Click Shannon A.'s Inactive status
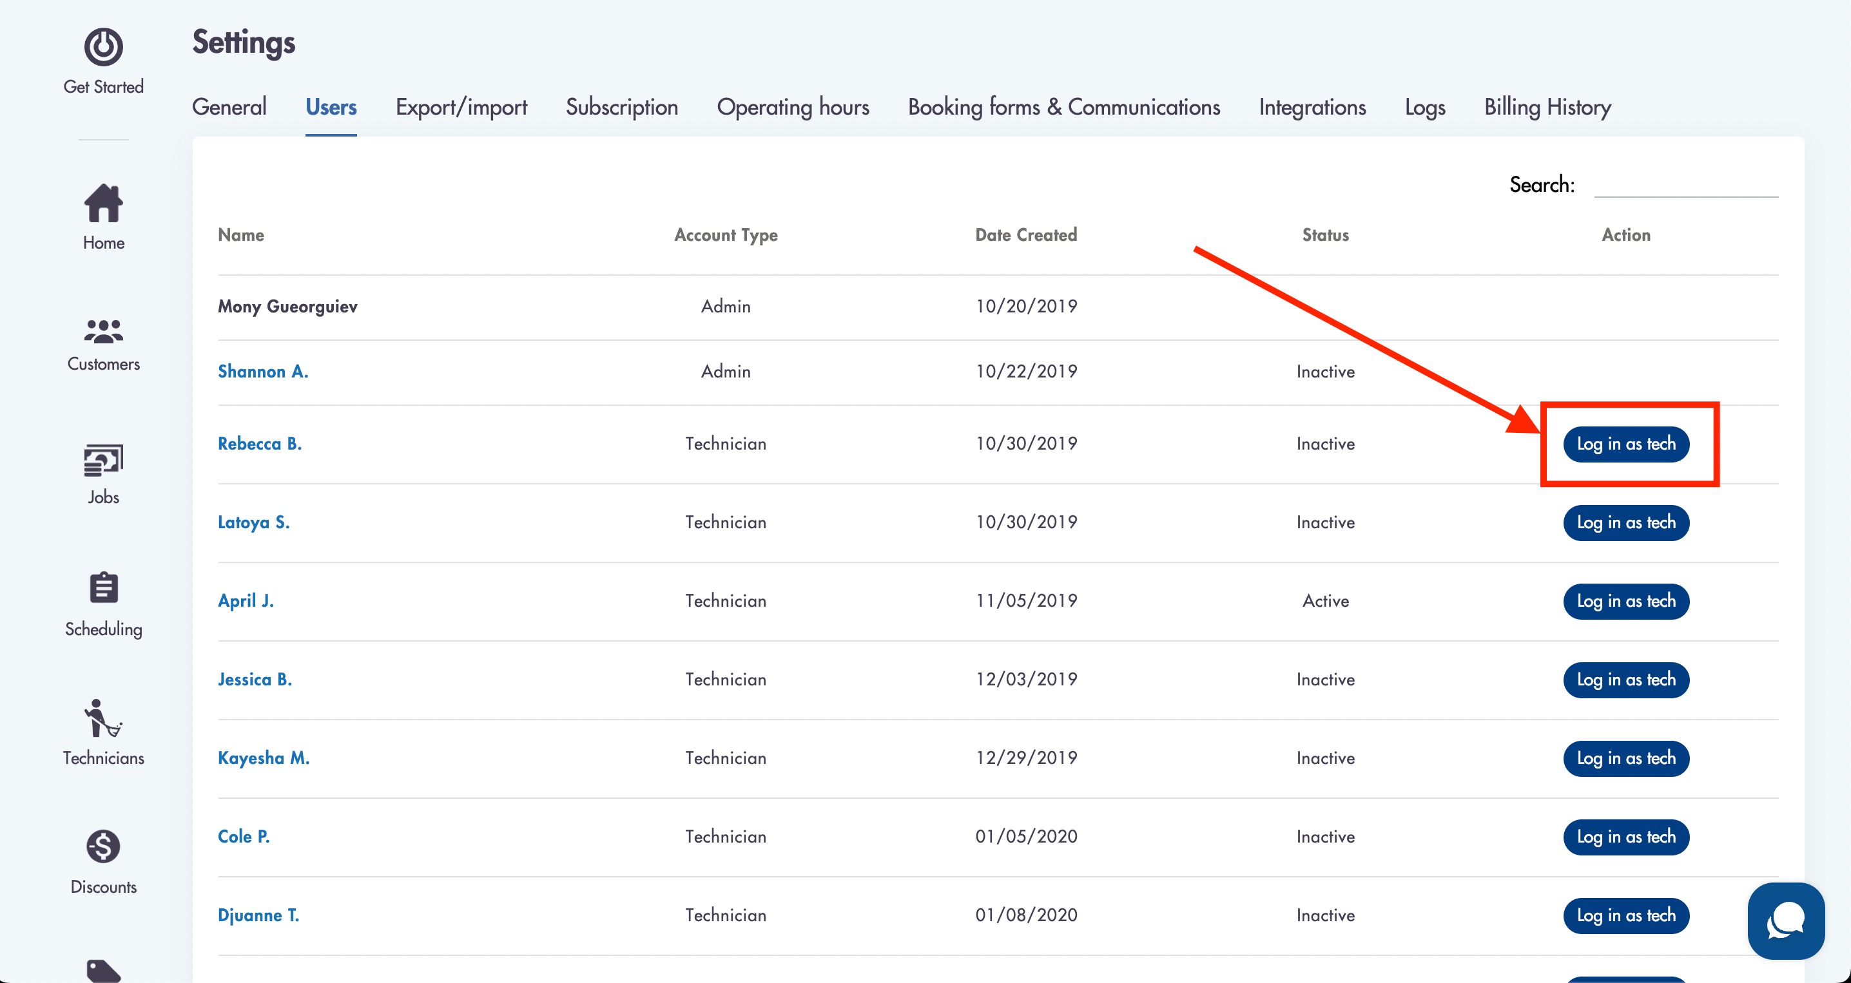This screenshot has width=1851, height=983. (1325, 371)
